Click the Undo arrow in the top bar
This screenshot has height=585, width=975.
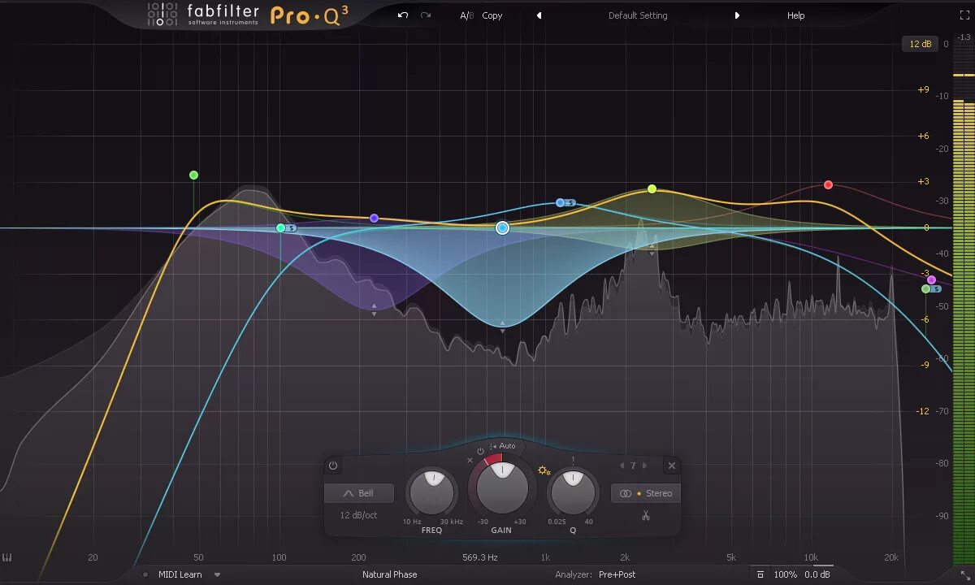(403, 15)
